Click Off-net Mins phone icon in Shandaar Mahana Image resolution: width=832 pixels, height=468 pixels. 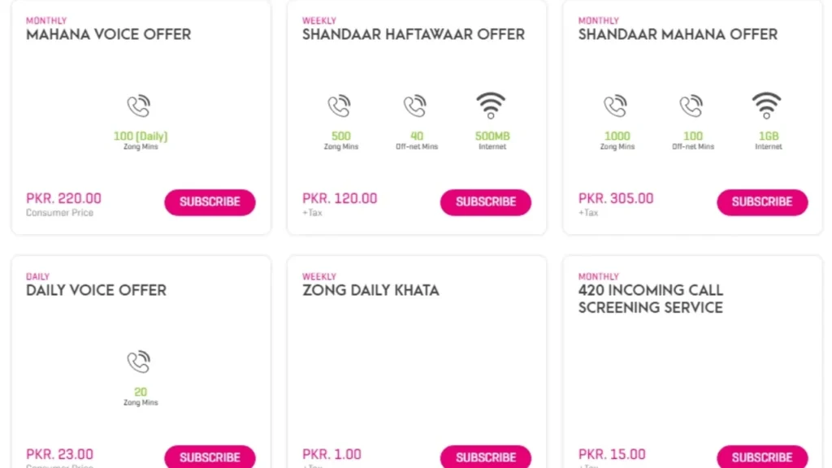pos(691,106)
